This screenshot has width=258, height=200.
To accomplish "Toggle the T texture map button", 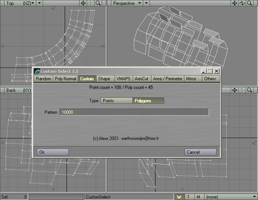I will [189, 197].
